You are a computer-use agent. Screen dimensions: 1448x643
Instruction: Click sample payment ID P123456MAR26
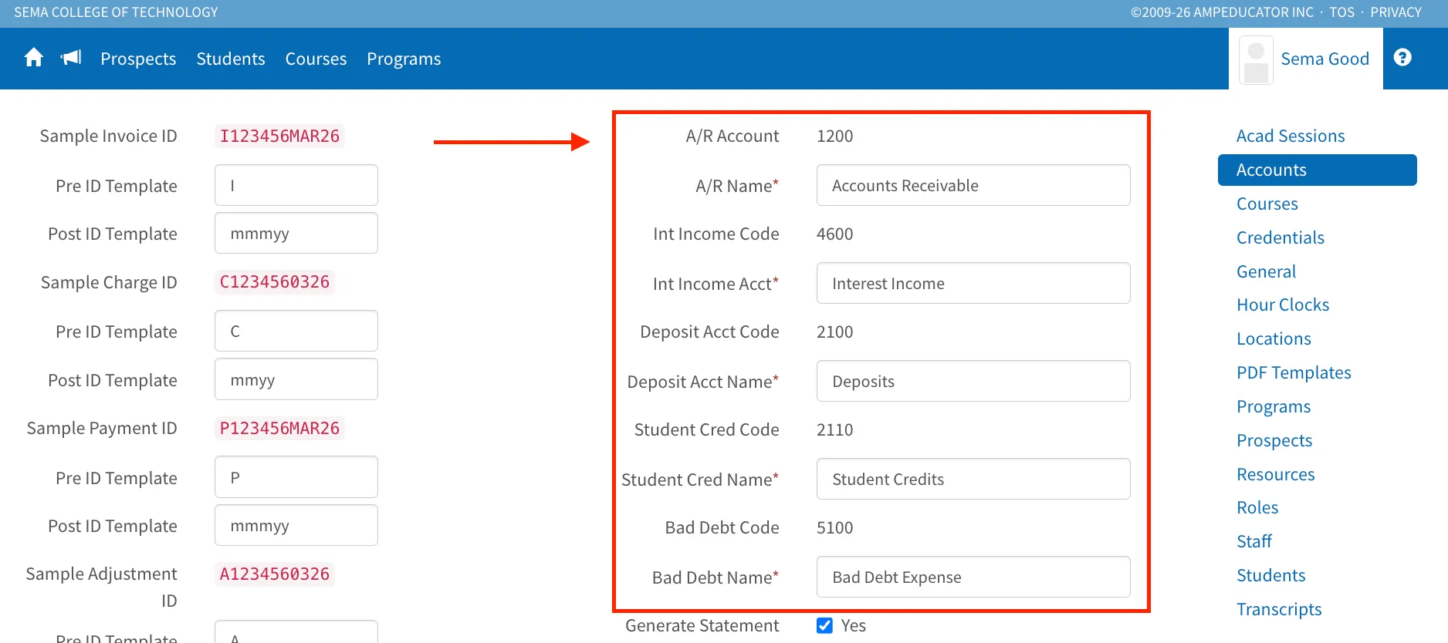pyautogui.click(x=279, y=428)
